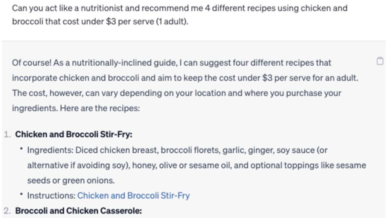Copy the response with the clipboard icon
The width and height of the screenshot is (387, 218).
click(380, 61)
